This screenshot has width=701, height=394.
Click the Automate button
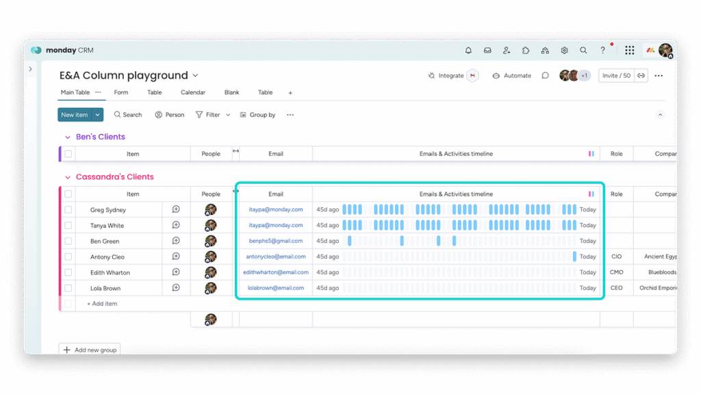tap(512, 76)
